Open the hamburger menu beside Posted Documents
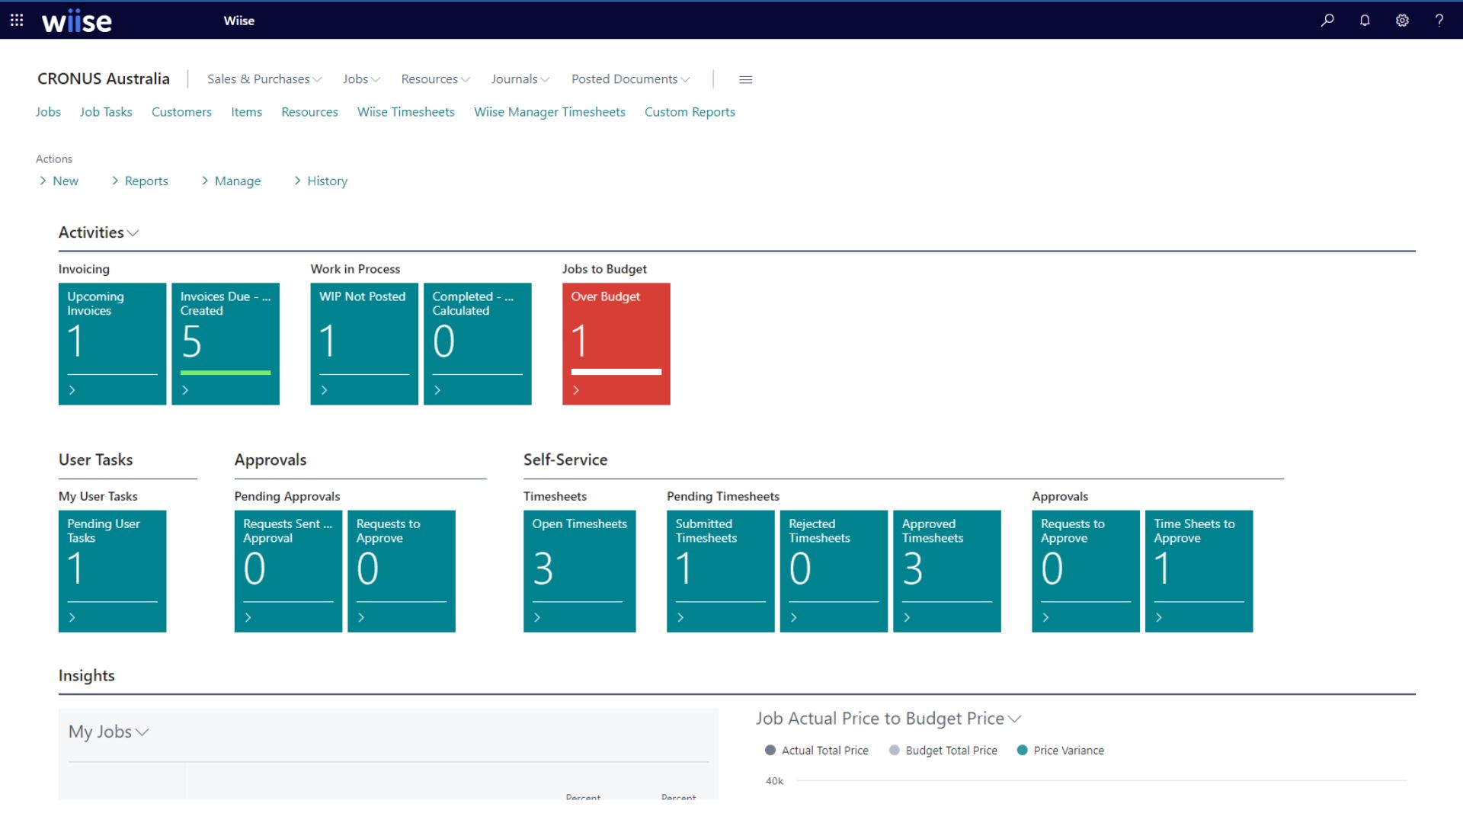 (745, 79)
